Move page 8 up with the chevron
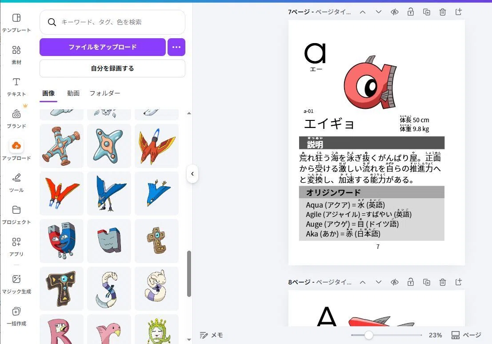Viewport: 492px width, 344px height. 362,282
